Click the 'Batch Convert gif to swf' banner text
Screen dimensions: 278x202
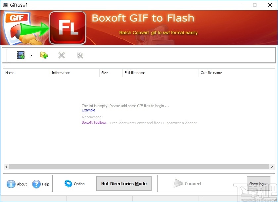158,33
